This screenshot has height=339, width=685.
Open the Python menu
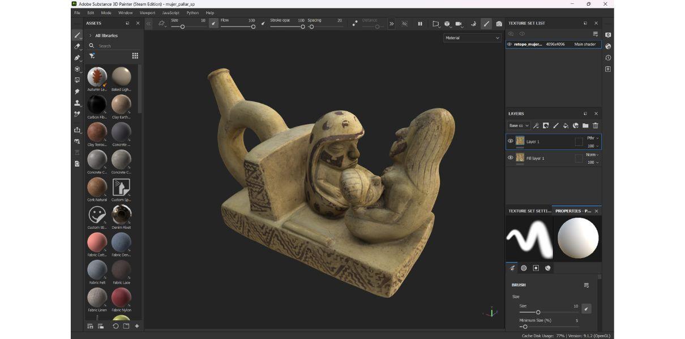point(192,12)
